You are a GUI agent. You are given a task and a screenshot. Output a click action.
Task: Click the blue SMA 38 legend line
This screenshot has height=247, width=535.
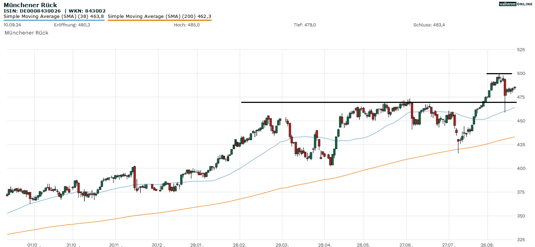(x=54, y=20)
